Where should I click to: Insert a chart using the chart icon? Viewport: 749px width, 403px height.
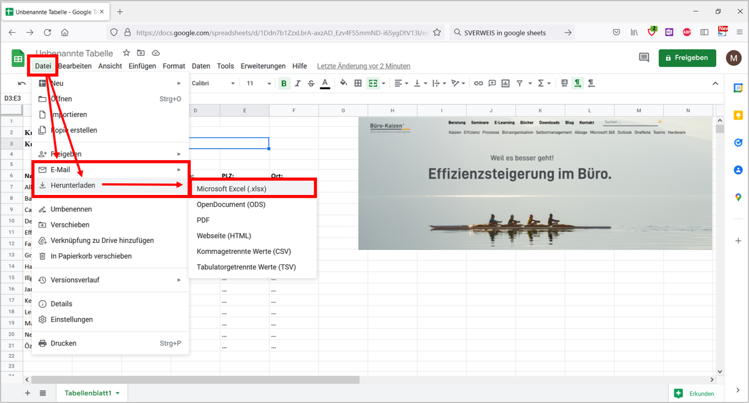coord(506,83)
